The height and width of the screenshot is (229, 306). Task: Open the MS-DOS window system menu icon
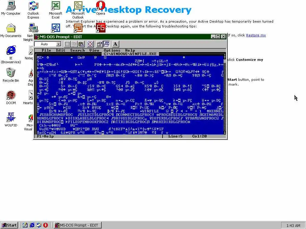pos(37,37)
